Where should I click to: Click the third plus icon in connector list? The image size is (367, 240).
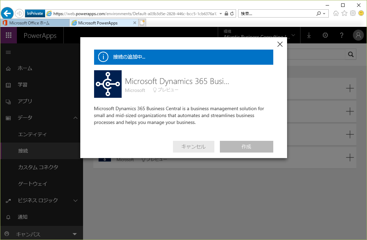click(x=350, y=134)
